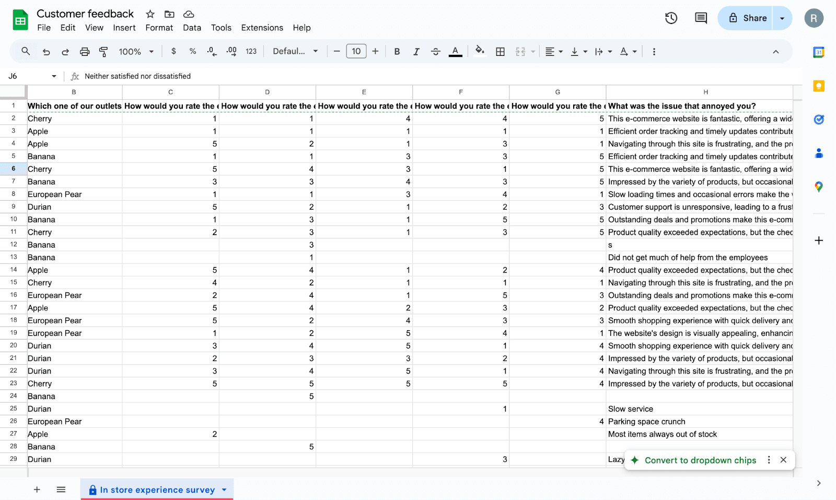Open Google Keep from side panel
This screenshot has width=836, height=500.
coord(819,86)
